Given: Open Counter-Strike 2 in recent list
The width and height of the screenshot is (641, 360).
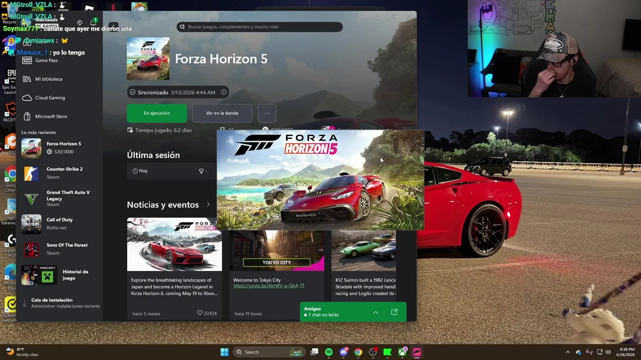Looking at the screenshot, I should (59, 173).
